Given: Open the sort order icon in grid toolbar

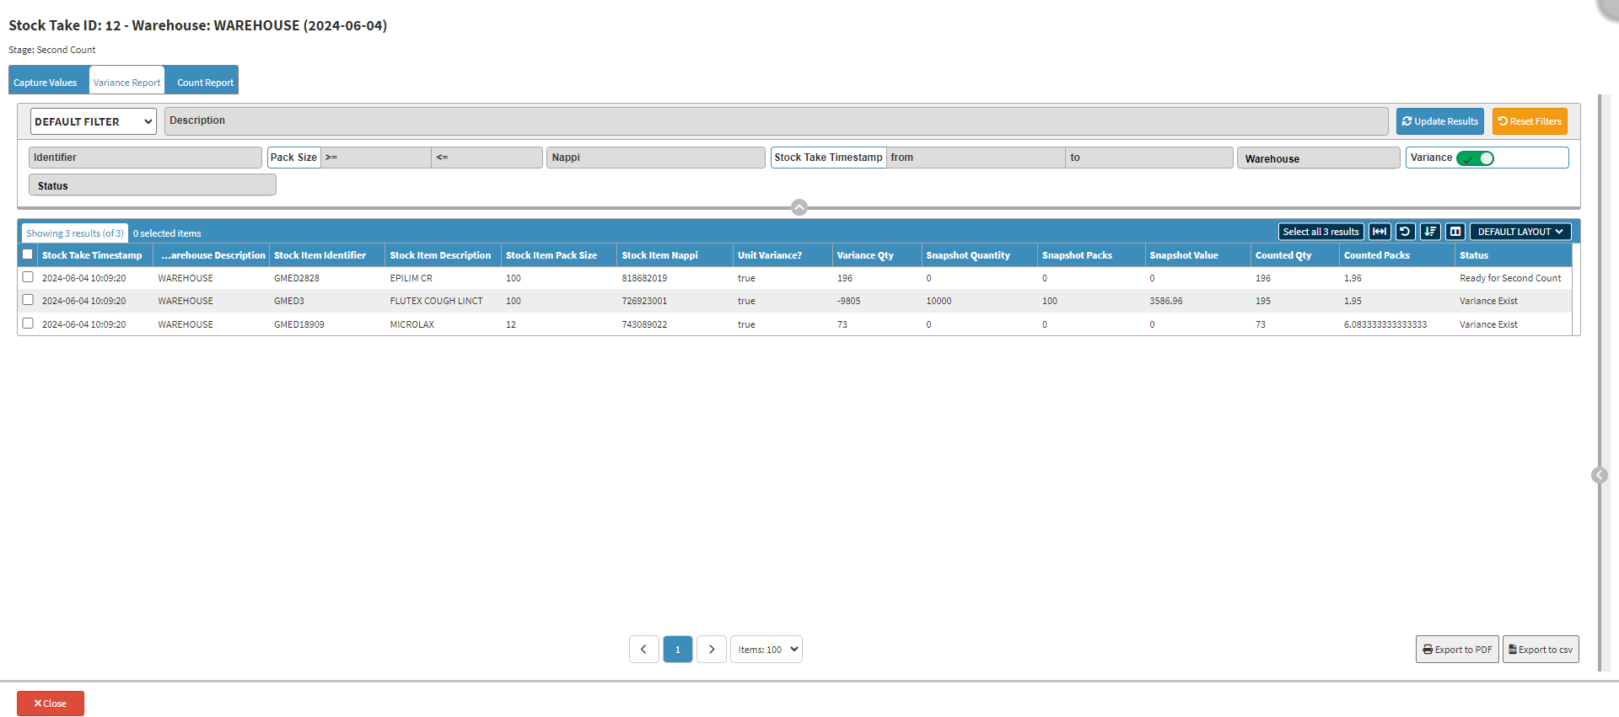Looking at the screenshot, I should coord(1430,232).
